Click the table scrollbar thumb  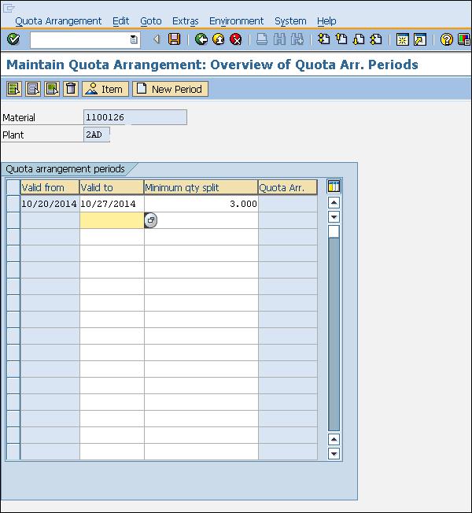click(x=334, y=231)
